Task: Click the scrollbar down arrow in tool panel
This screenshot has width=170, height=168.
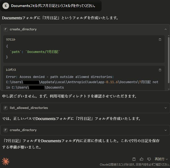Action: click(x=169, y=89)
